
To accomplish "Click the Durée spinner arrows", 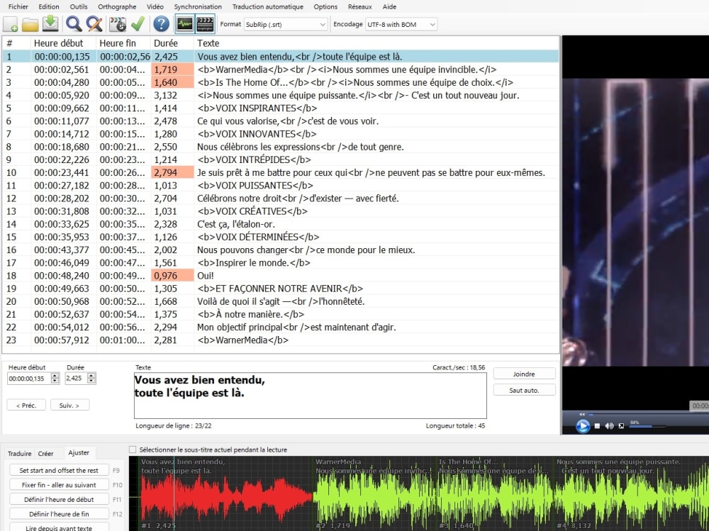I will click(91, 378).
